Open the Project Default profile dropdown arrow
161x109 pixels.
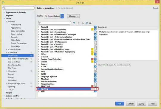tap(62, 16)
